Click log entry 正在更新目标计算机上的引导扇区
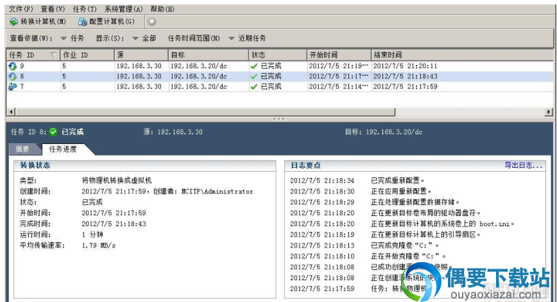This screenshot has height=302, width=557. pos(425,235)
